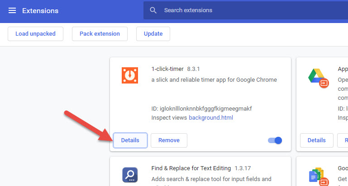Click the 1-click-timer orange icon
Viewport: 348px width, 186px height.
point(130,75)
